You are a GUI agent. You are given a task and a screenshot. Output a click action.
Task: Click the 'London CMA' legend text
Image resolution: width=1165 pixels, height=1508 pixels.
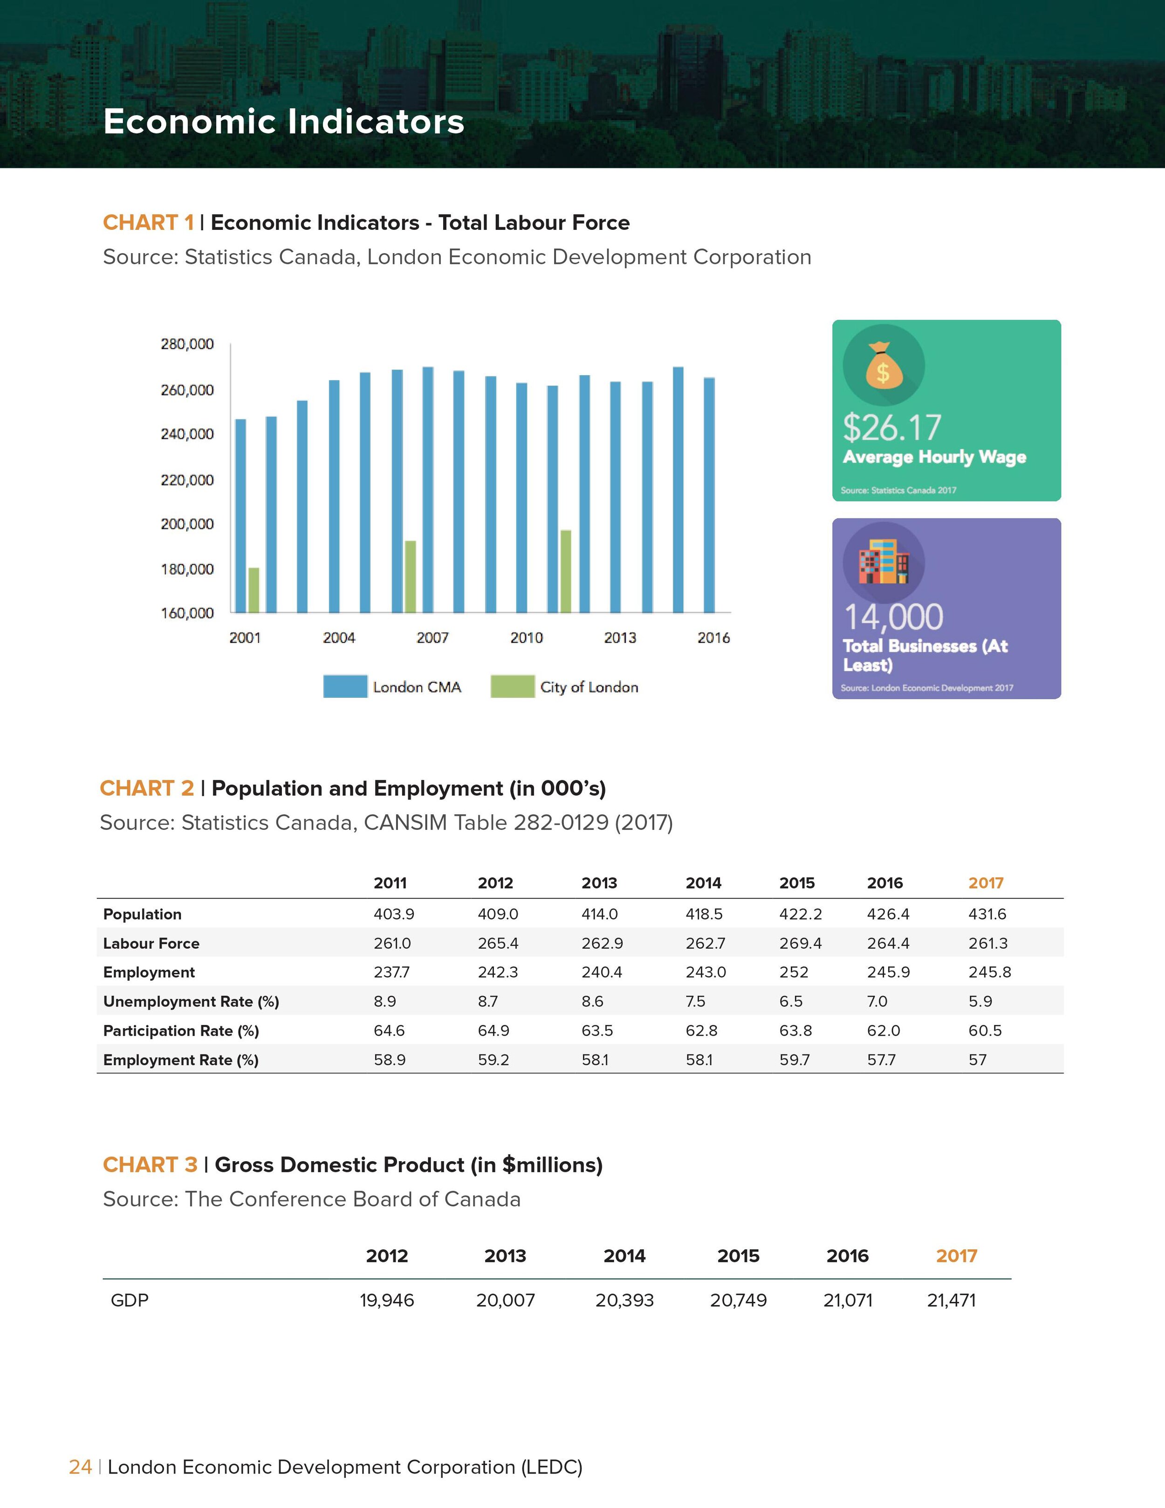tap(417, 687)
